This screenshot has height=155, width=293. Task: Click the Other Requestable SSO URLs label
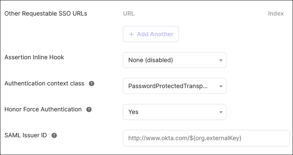[46, 14]
